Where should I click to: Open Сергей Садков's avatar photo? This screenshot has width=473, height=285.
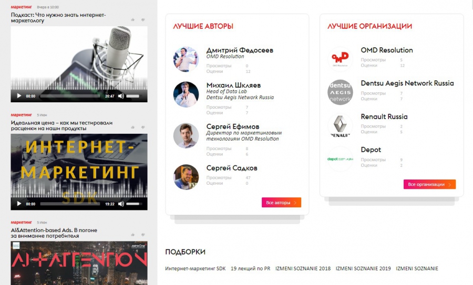(186, 177)
